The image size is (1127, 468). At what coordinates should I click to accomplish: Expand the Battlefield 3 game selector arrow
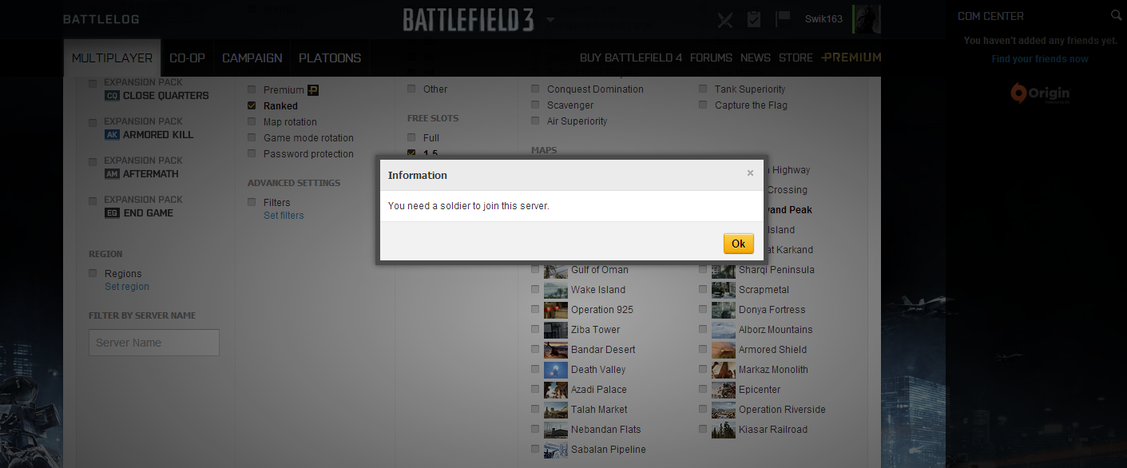pyautogui.click(x=550, y=19)
